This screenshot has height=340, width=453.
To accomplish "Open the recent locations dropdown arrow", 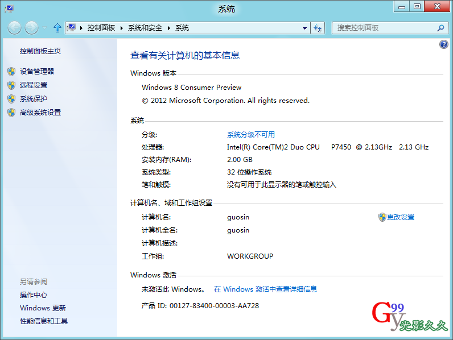I will (44, 28).
